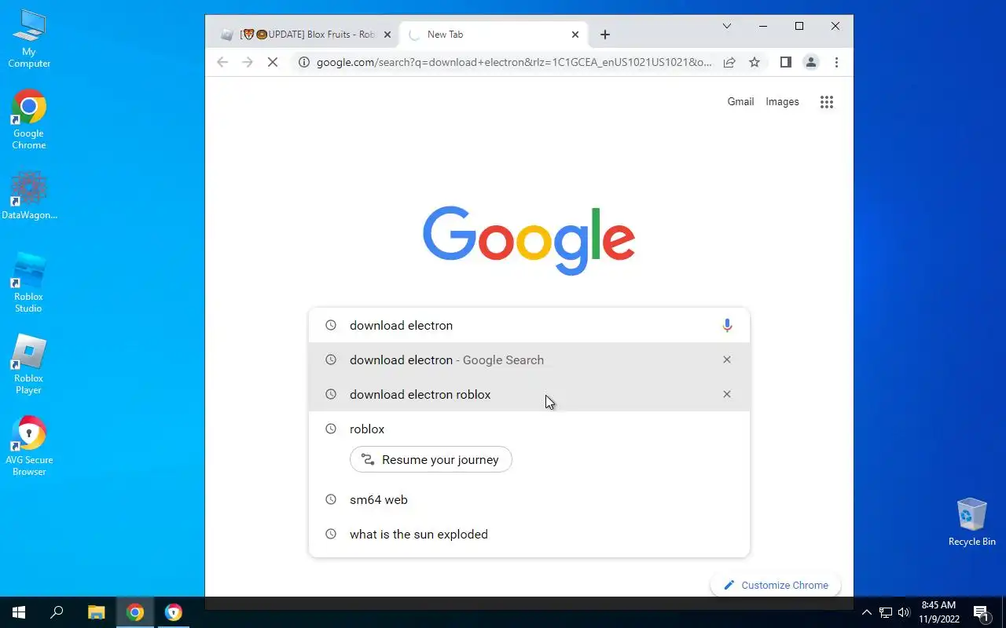
Task: Open Gmail link
Action: [x=740, y=102]
